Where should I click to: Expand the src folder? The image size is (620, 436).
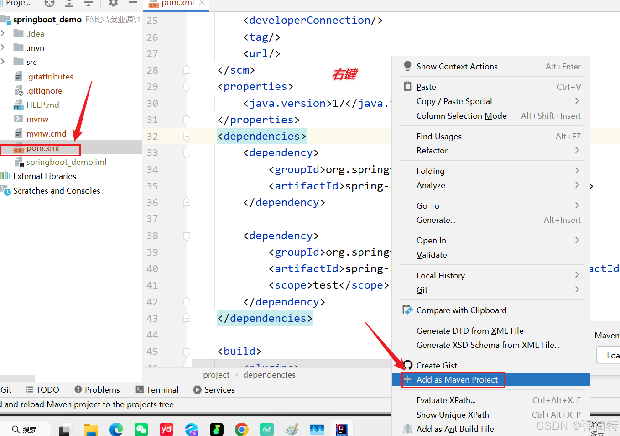pyautogui.click(x=3, y=62)
